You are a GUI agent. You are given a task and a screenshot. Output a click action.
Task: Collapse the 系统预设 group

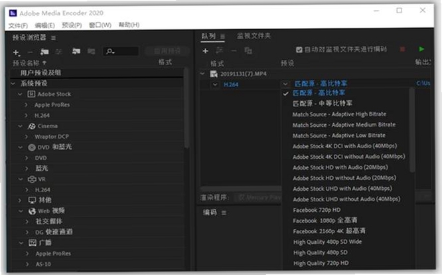[x=13, y=84]
